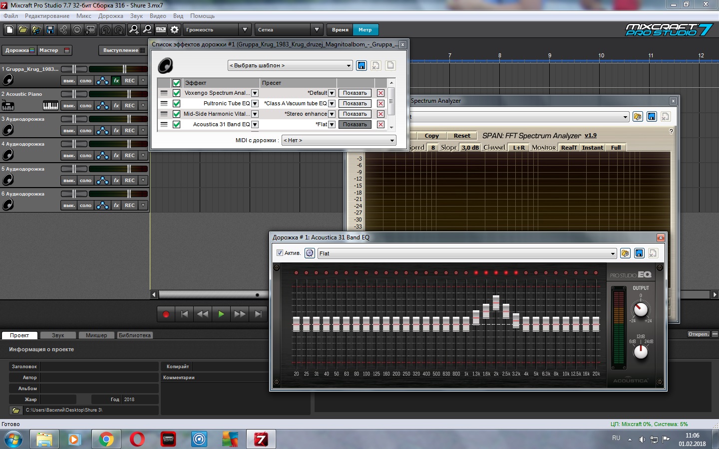The height and width of the screenshot is (449, 719).
Task: Arm REC on track 3 Аудиодорожка
Action: 130,131
